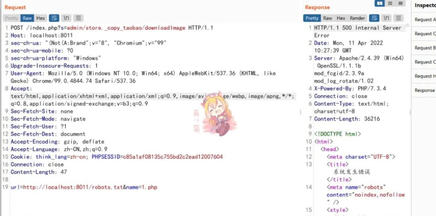Click the meta charset UTF-8 line

[361, 157]
